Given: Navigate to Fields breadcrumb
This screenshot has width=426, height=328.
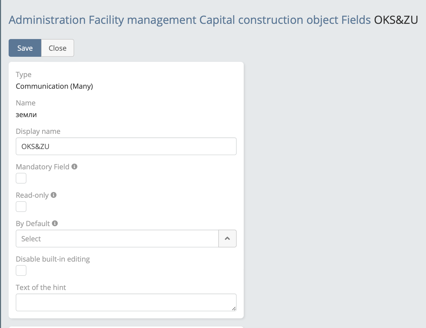Looking at the screenshot, I should tap(356, 20).
